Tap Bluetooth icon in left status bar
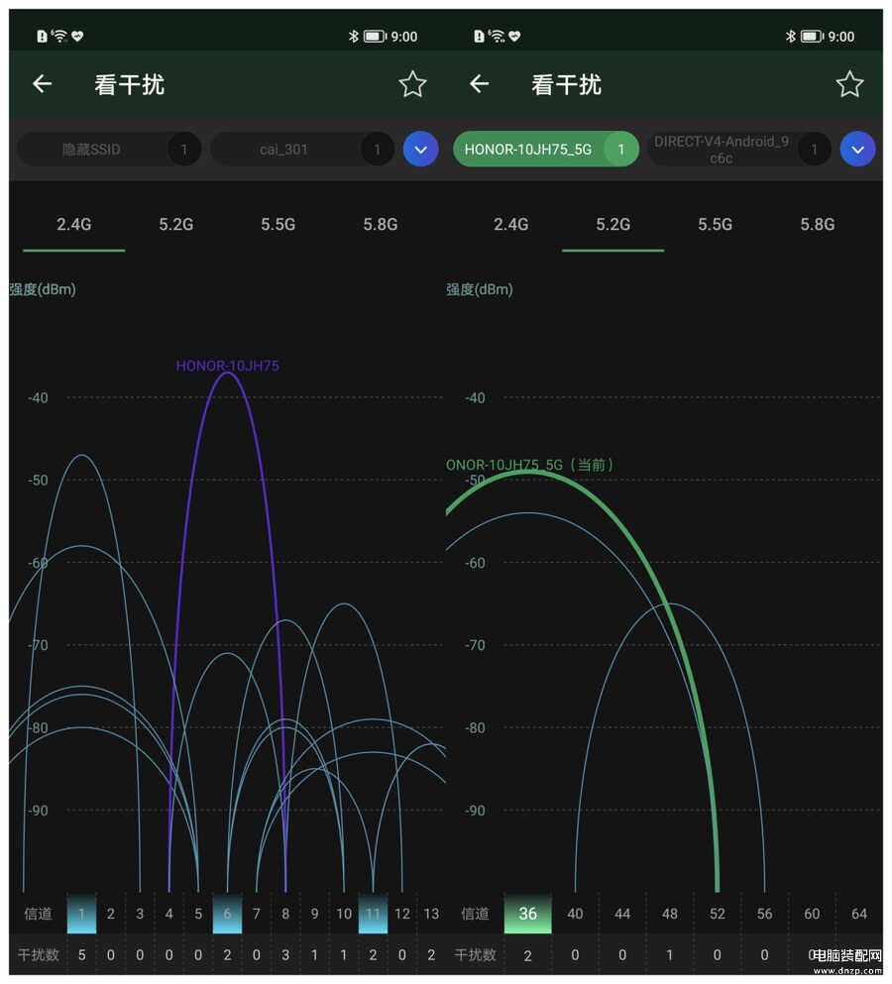892x984 pixels. 352,37
